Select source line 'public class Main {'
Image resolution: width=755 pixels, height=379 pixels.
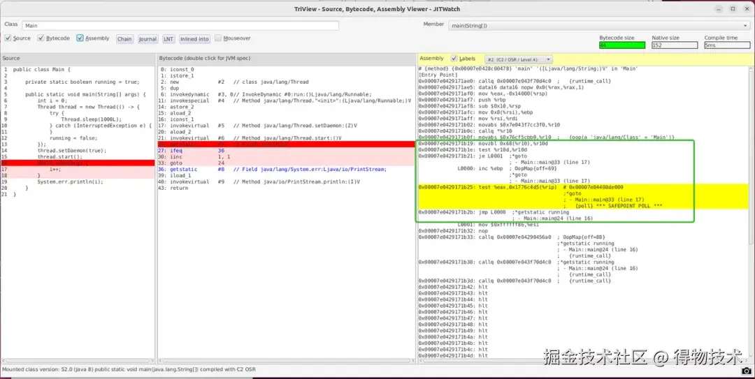[x=41, y=69]
